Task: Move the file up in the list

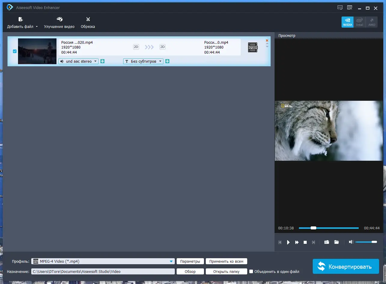Action: pyautogui.click(x=267, y=44)
